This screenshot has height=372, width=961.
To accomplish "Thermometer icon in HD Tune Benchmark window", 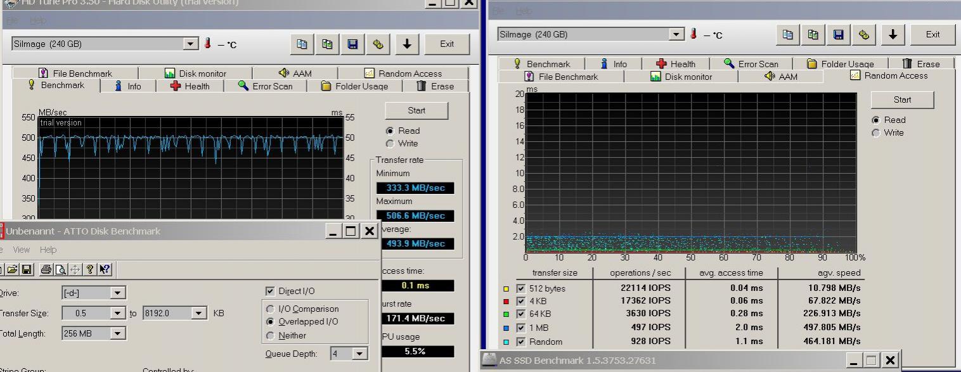I will point(207,44).
